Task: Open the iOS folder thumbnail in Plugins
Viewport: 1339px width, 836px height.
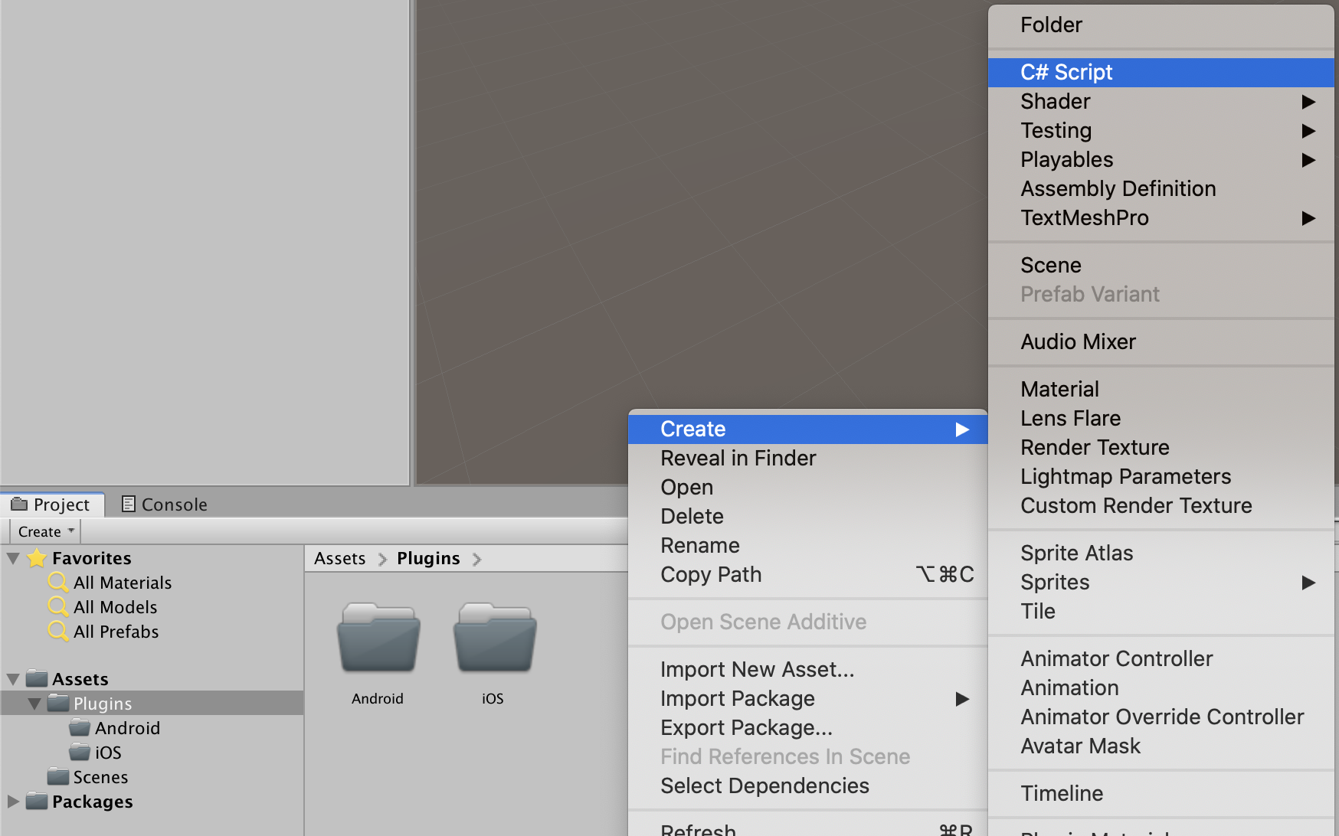Action: click(495, 638)
